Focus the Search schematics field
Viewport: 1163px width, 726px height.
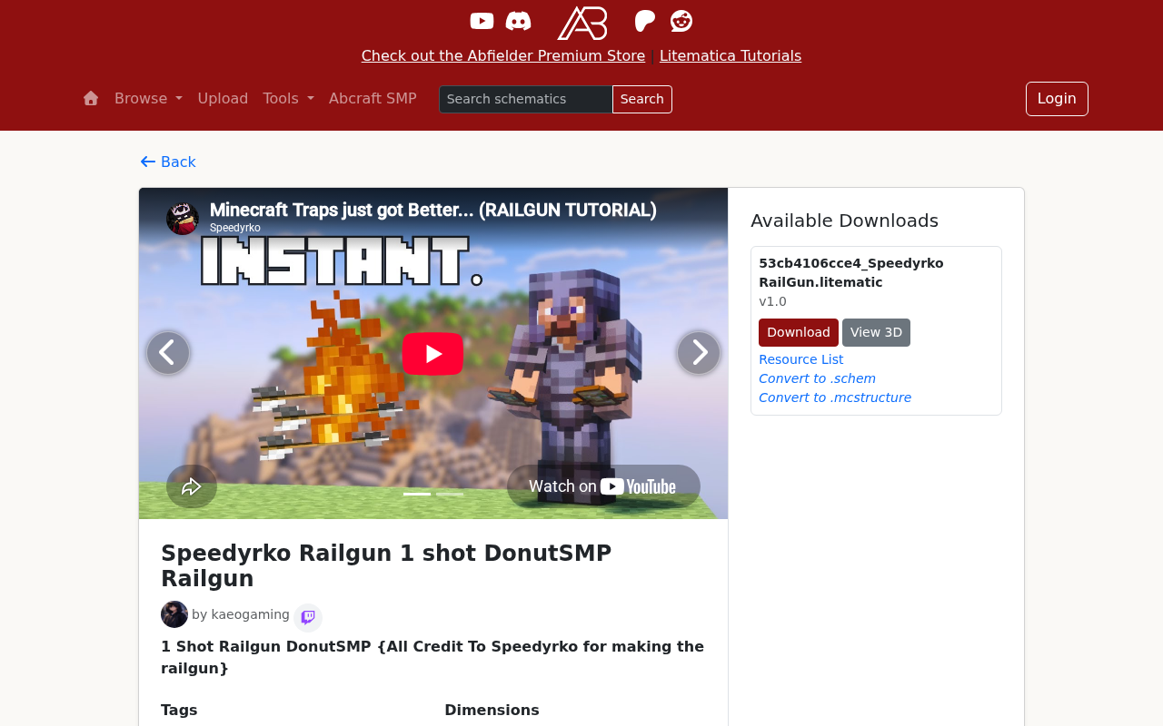click(526, 99)
